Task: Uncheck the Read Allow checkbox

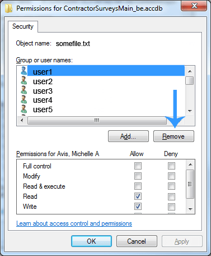Action: [138, 196]
